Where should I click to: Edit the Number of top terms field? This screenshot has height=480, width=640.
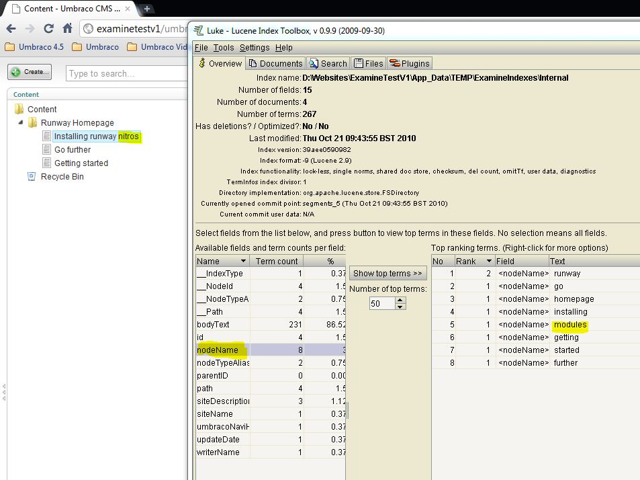(382, 303)
